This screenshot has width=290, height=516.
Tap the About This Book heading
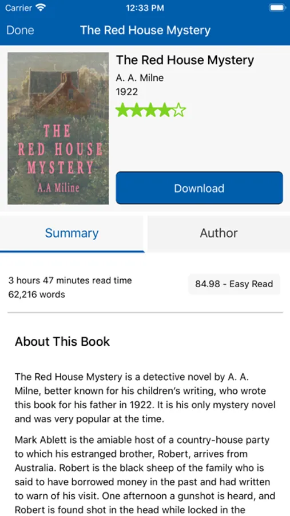point(62,341)
